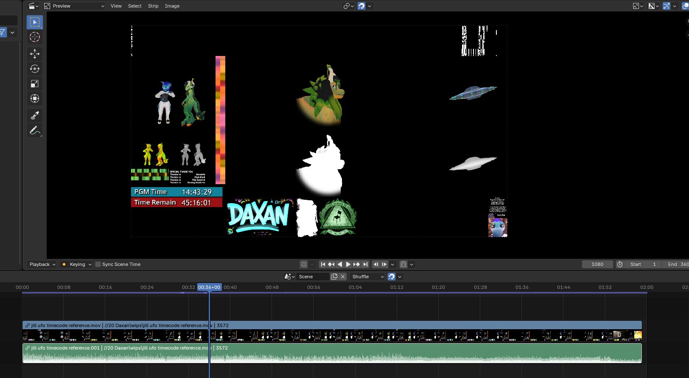Image resolution: width=689 pixels, height=378 pixels.
Task: Click the playhead marker at 00:36+00
Action: click(210, 287)
